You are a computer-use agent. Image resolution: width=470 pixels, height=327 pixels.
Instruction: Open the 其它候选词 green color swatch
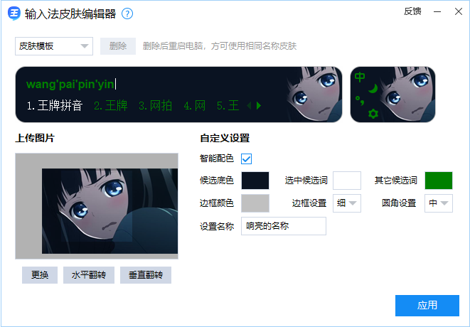pyautogui.click(x=439, y=181)
